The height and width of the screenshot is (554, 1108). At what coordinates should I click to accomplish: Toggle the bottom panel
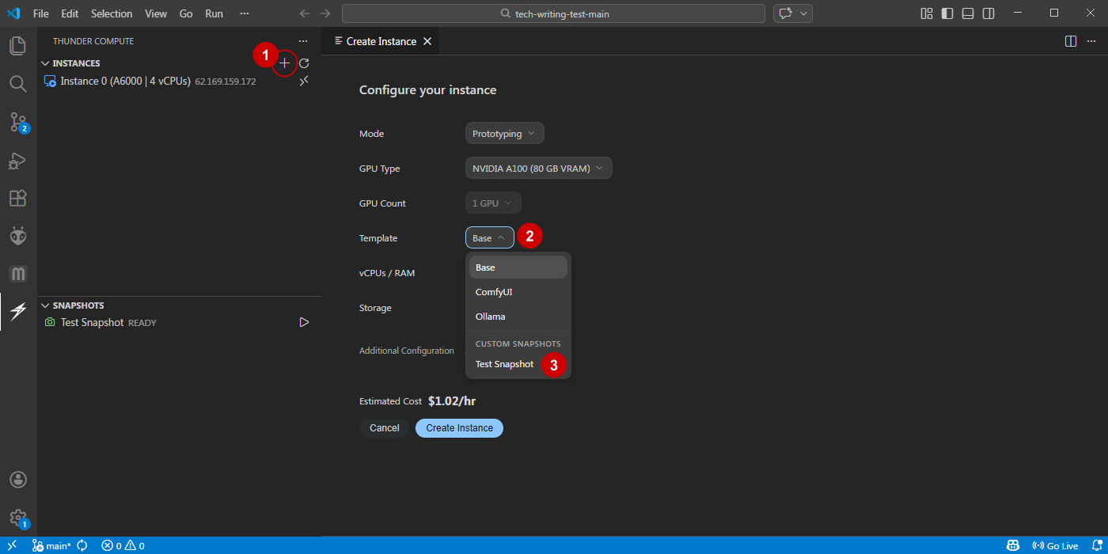tap(968, 13)
